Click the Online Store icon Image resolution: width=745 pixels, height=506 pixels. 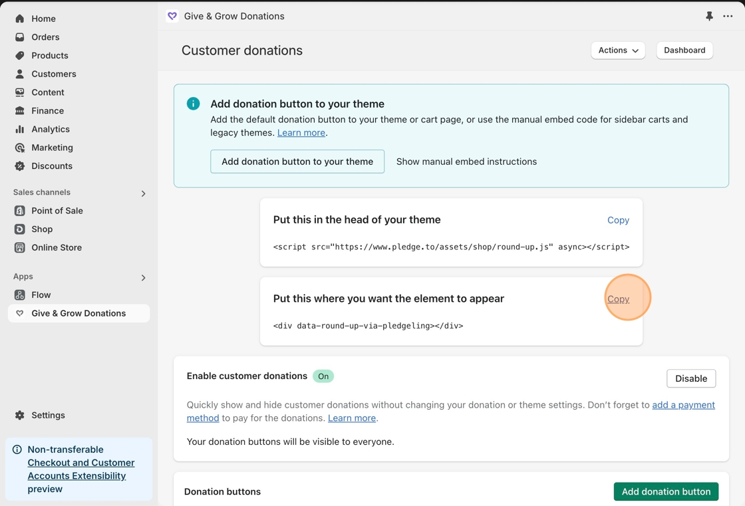pos(19,247)
